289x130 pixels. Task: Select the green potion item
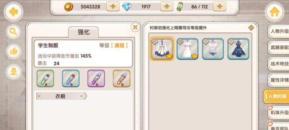tap(45, 78)
